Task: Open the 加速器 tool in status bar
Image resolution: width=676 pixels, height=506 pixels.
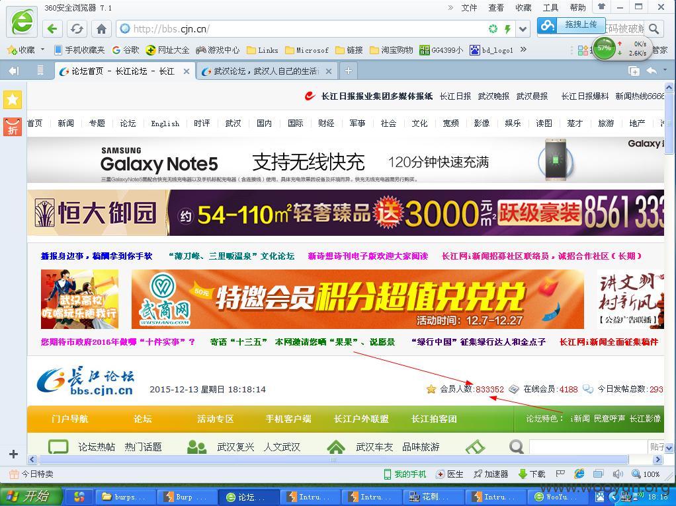Action: point(491,474)
